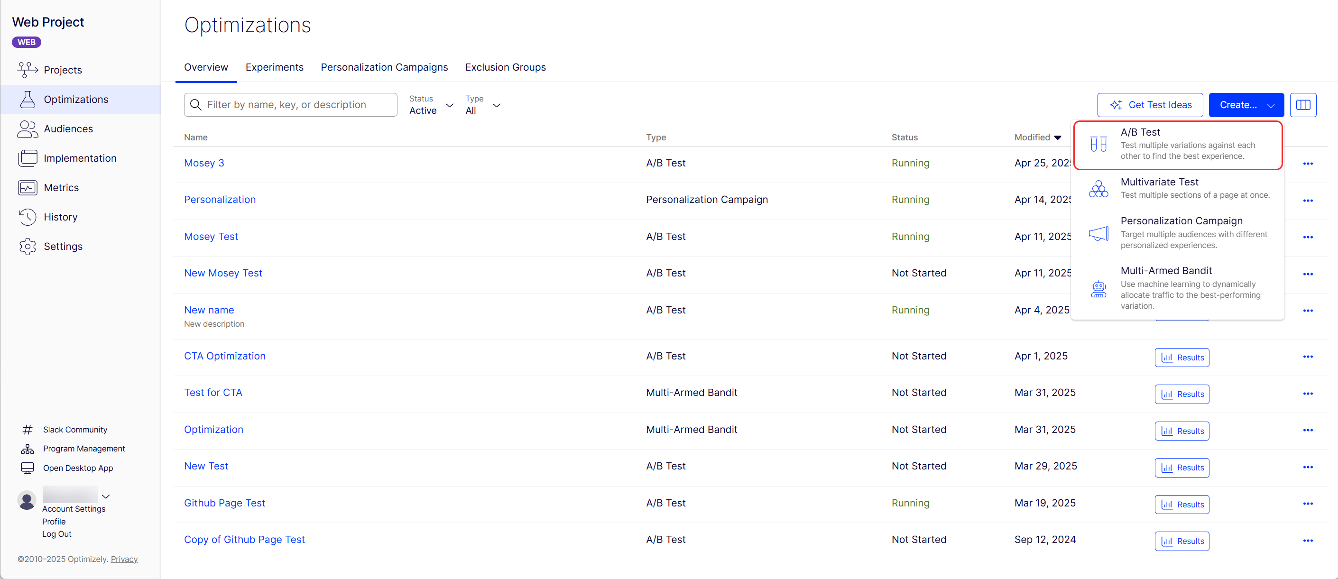Click the column layout toggle icon
Viewport: 1338px width, 579px height.
[1303, 105]
